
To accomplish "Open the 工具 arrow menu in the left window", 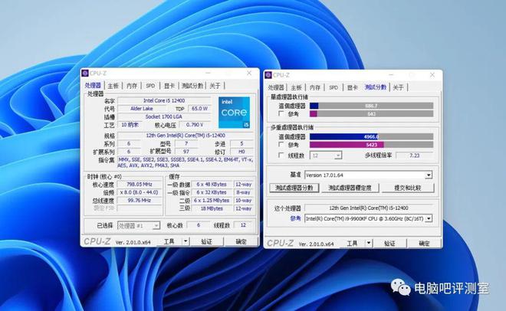I will click(x=183, y=241).
